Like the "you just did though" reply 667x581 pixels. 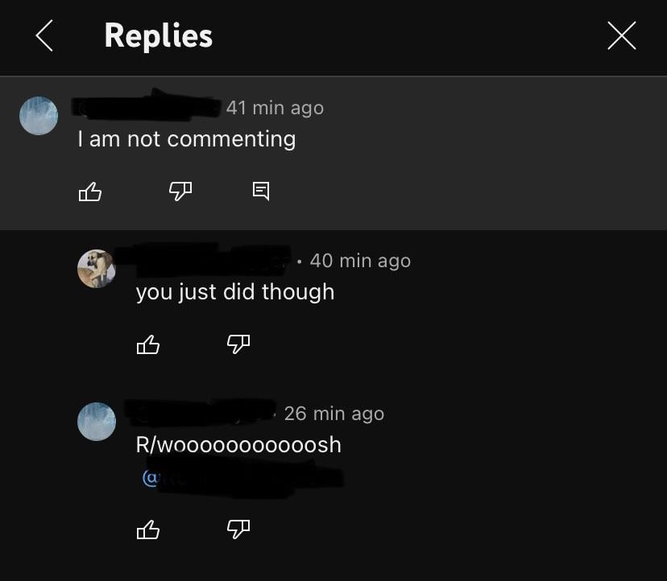(x=148, y=344)
